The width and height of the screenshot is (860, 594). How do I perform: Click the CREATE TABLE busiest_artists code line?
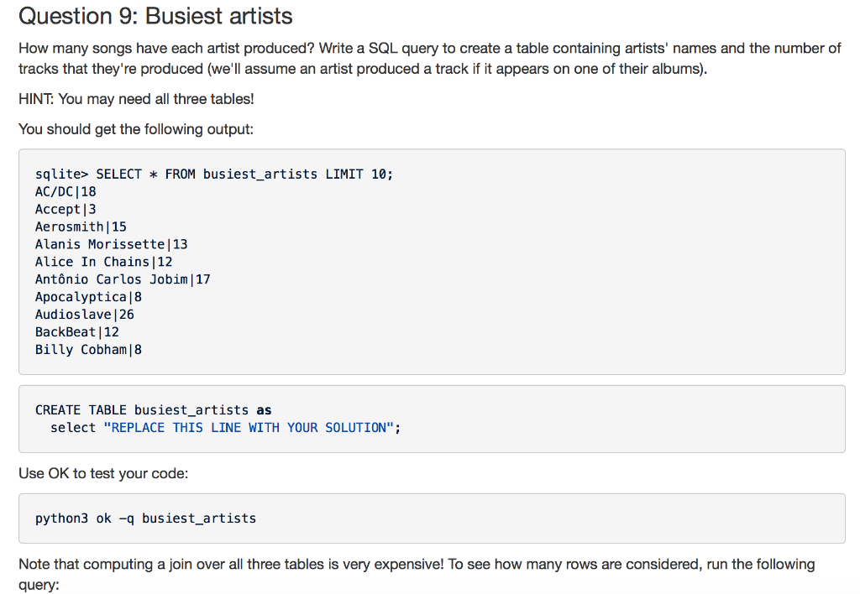[x=153, y=410]
